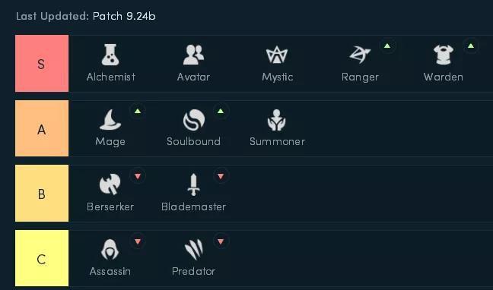The image size is (493, 290).
Task: Open the Summoner hands icon
Action: [x=277, y=120]
